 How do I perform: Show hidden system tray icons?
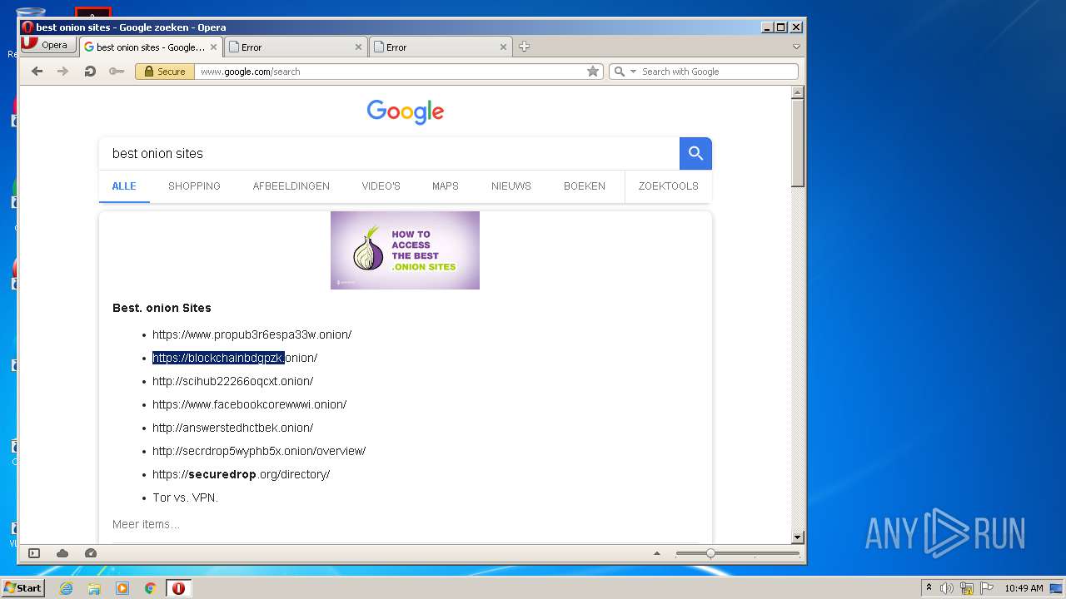pos(929,588)
